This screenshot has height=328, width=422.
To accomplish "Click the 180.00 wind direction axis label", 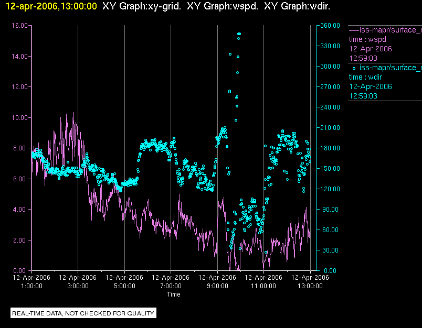I will (x=330, y=148).
